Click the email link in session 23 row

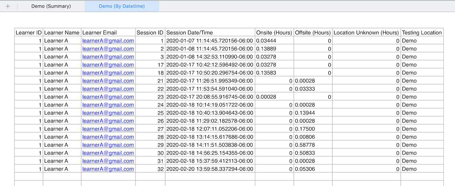(x=108, y=97)
